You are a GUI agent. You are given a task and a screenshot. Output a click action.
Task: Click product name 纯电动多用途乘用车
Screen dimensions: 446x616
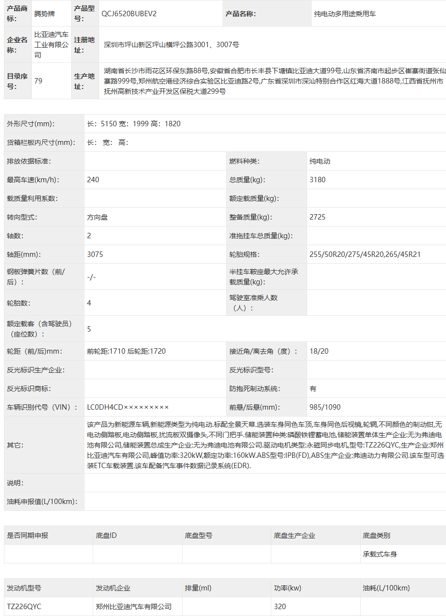(x=345, y=14)
